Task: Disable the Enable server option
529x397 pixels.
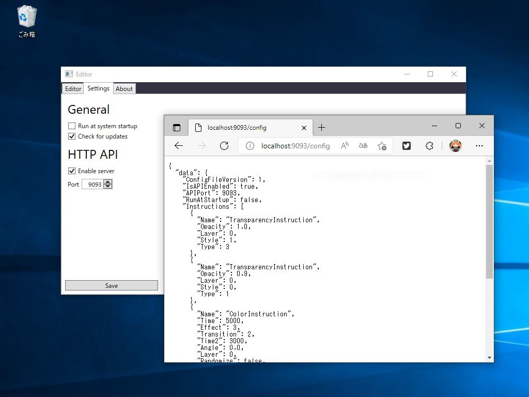Action: (71, 171)
